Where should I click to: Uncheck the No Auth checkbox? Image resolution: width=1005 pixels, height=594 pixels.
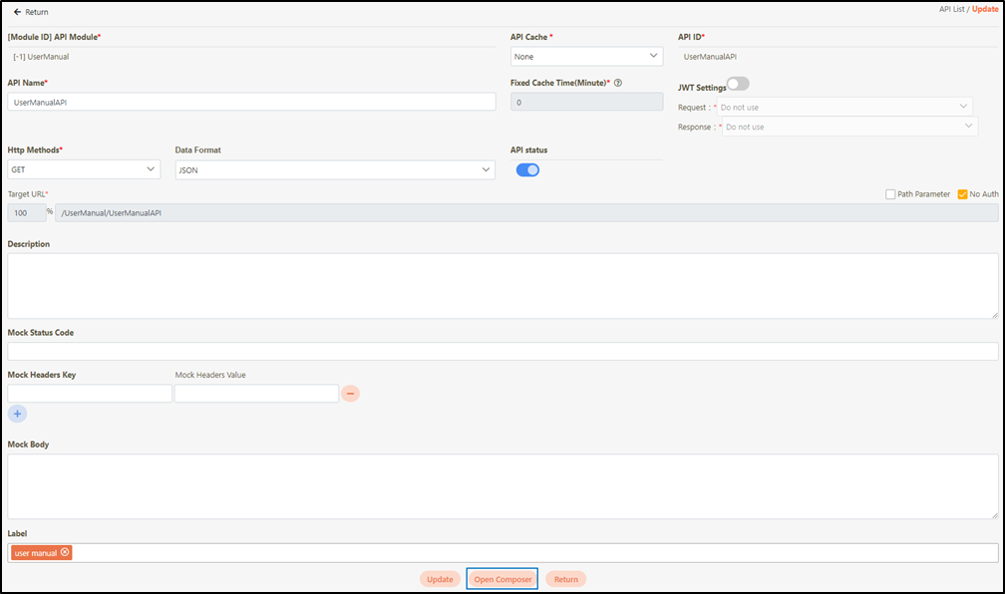(x=962, y=194)
